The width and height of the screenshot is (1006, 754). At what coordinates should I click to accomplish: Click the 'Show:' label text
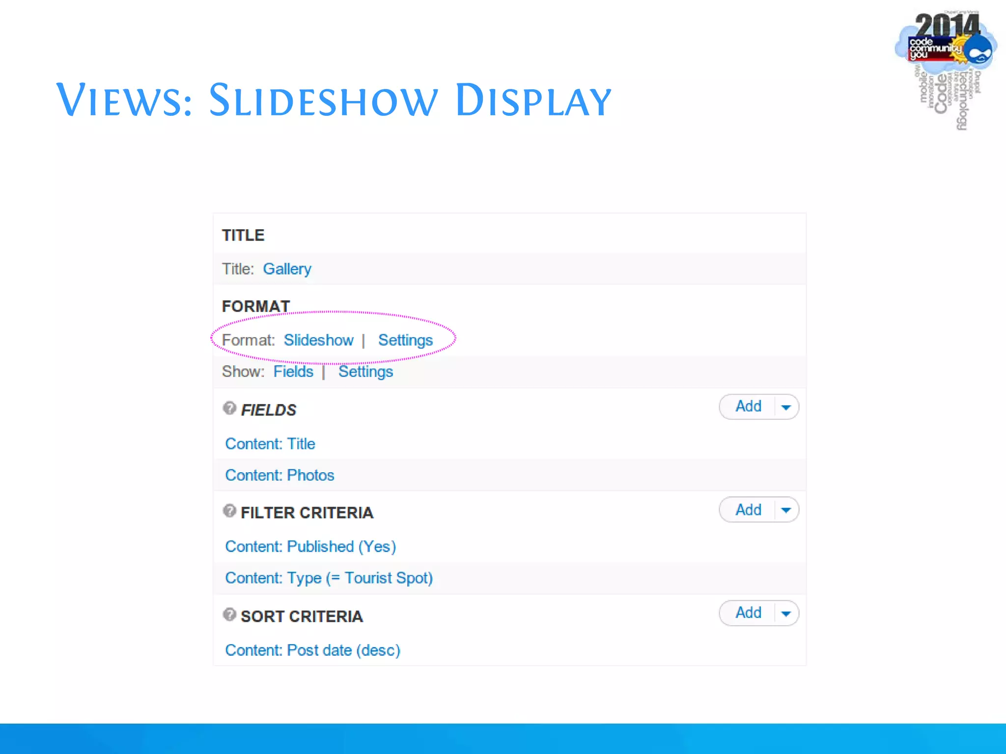tap(243, 372)
